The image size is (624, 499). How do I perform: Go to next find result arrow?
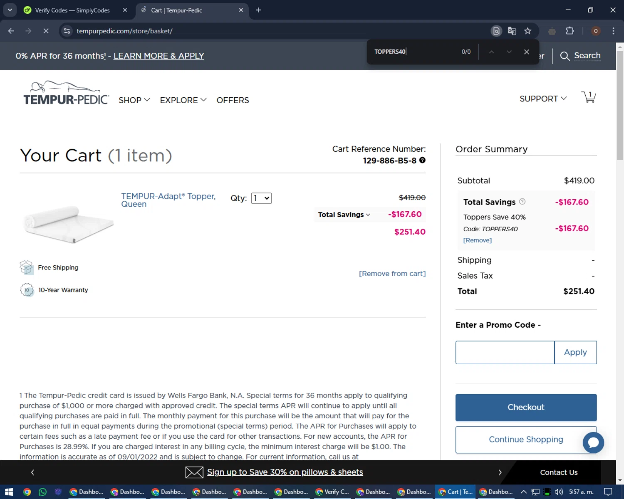click(509, 52)
